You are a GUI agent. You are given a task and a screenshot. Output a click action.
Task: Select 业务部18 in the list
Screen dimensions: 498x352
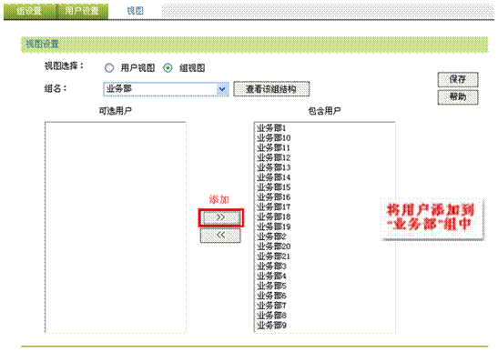click(274, 216)
